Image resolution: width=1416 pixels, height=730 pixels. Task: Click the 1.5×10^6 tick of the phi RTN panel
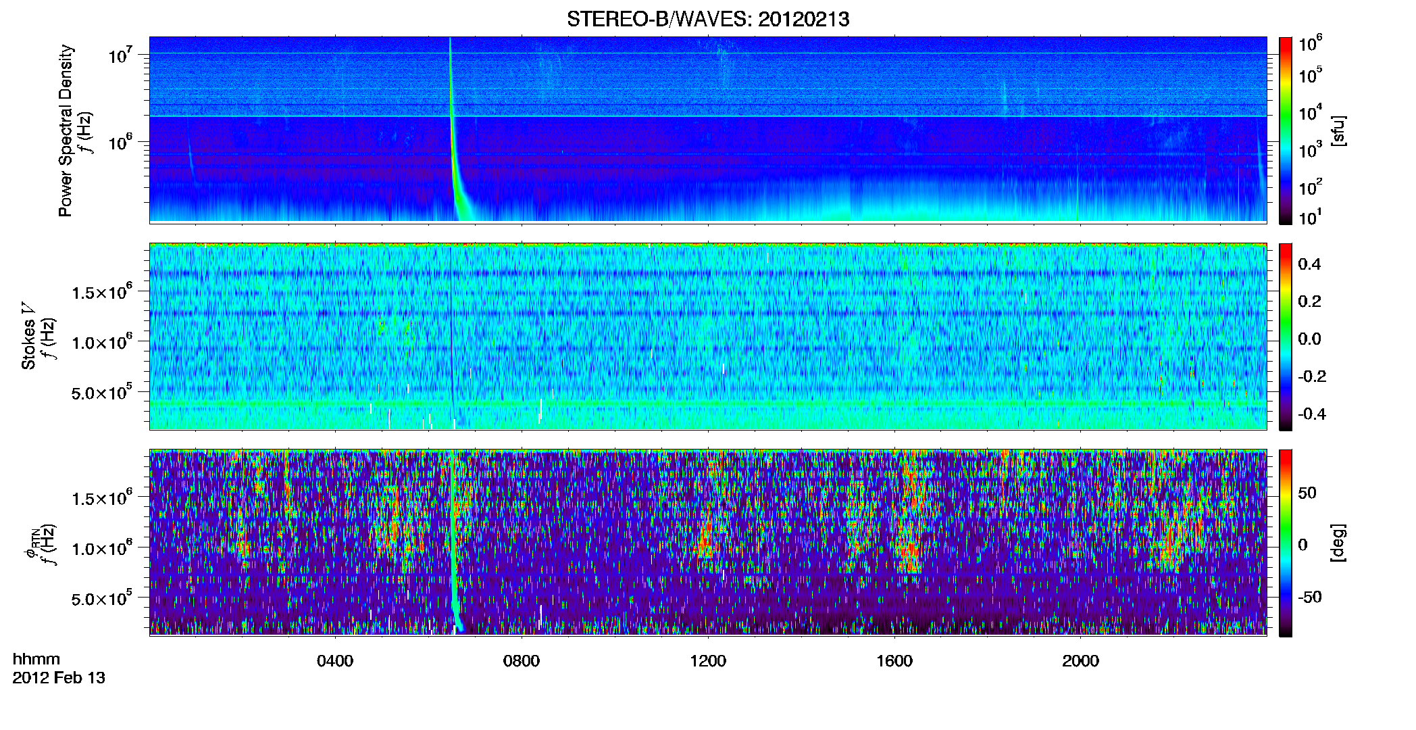click(102, 498)
